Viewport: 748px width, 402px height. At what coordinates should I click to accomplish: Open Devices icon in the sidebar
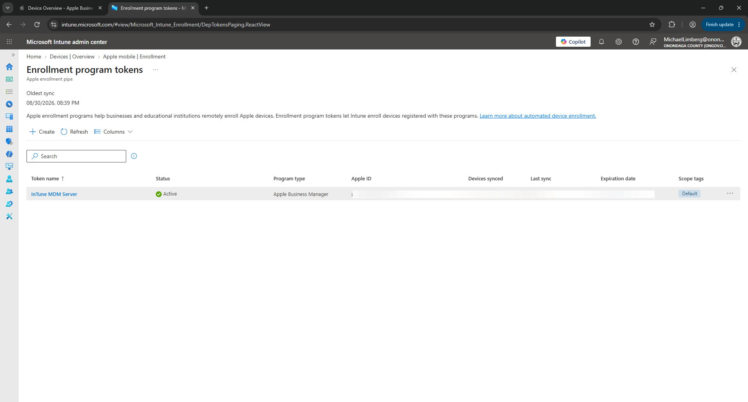tap(9, 116)
